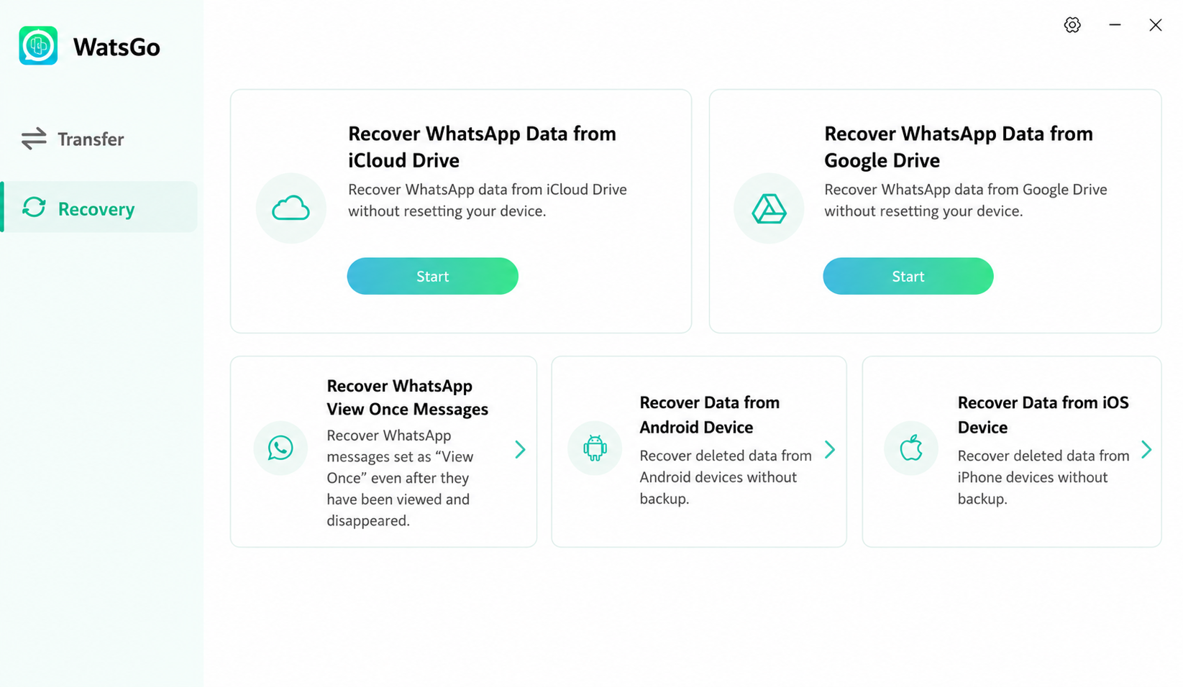
Task: Click the Apple logo icon
Action: 911,448
